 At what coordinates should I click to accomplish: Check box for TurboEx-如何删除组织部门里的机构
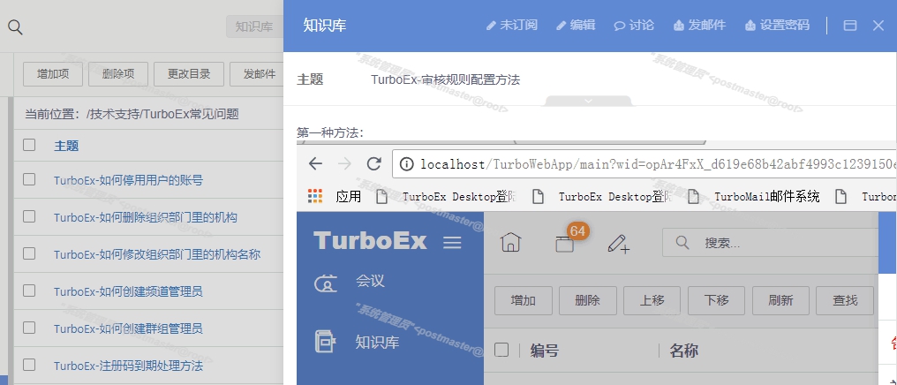point(29,216)
